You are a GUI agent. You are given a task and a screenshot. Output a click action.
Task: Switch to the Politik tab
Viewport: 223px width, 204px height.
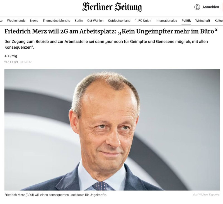pos(186,21)
